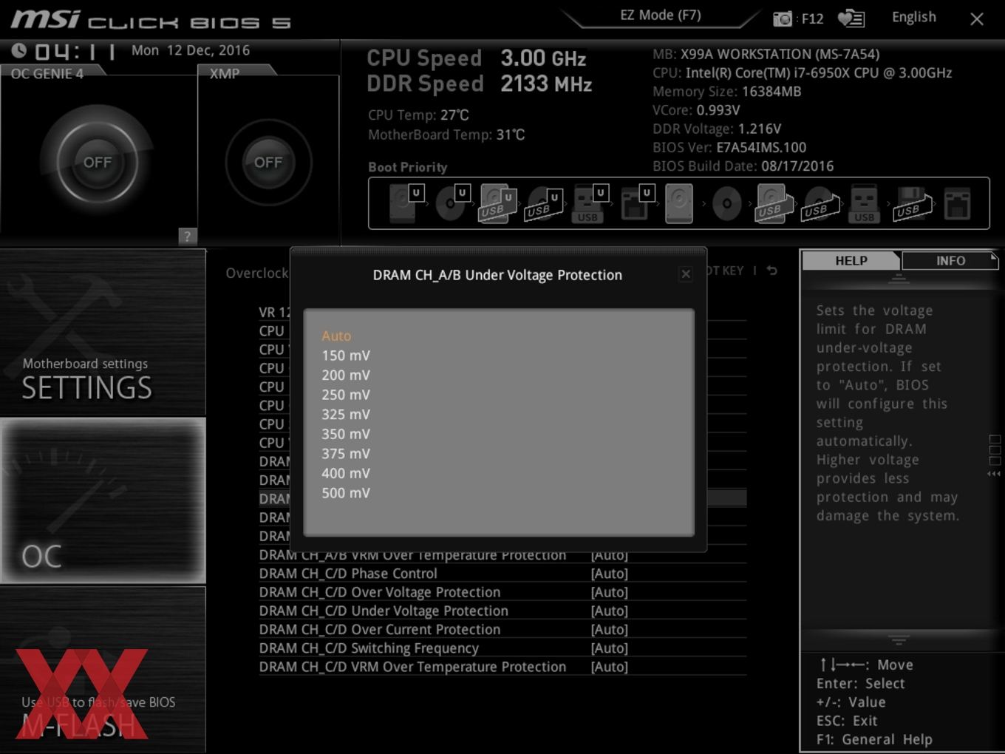Screen dimensions: 1005x754
Task: Open DRAM CH_A/B VRM Over Temperature Protection value
Action: pos(609,555)
